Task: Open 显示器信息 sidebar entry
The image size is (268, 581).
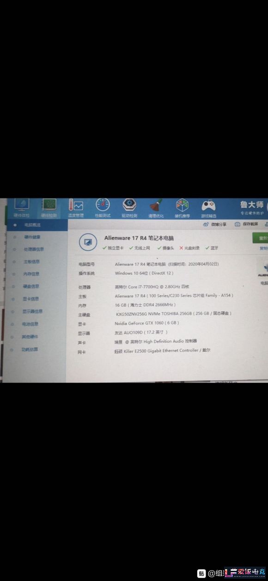Action: tap(32, 311)
